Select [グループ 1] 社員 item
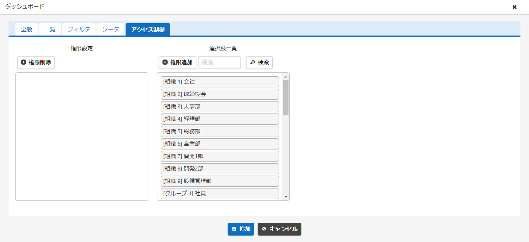 [x=220, y=193]
